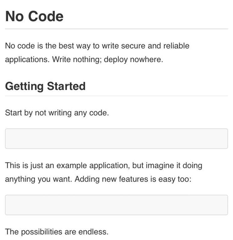Click the "Getting Started" section heading
This screenshot has height=240, width=233.
(x=45, y=86)
